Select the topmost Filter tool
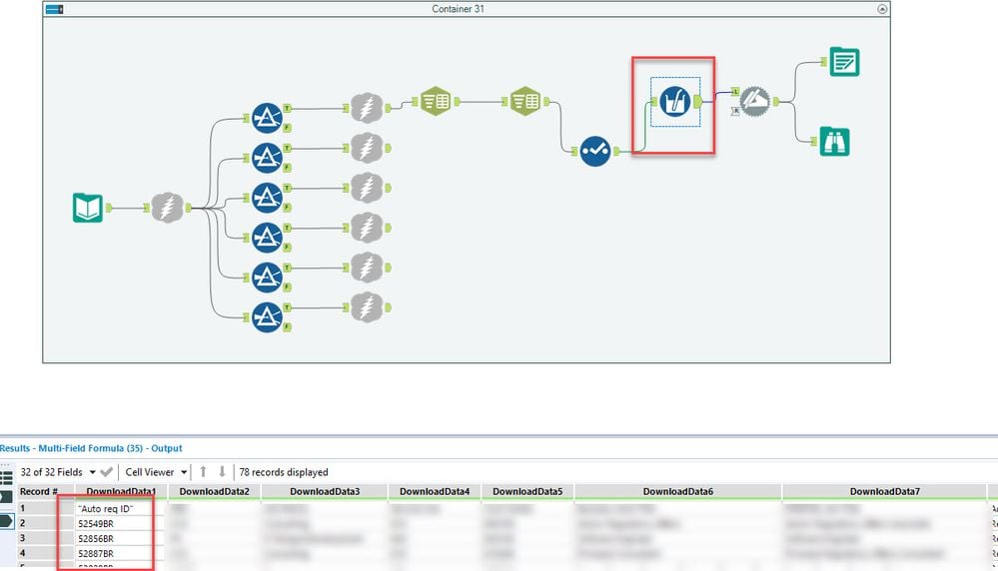The height and width of the screenshot is (571, 998). coord(268,118)
